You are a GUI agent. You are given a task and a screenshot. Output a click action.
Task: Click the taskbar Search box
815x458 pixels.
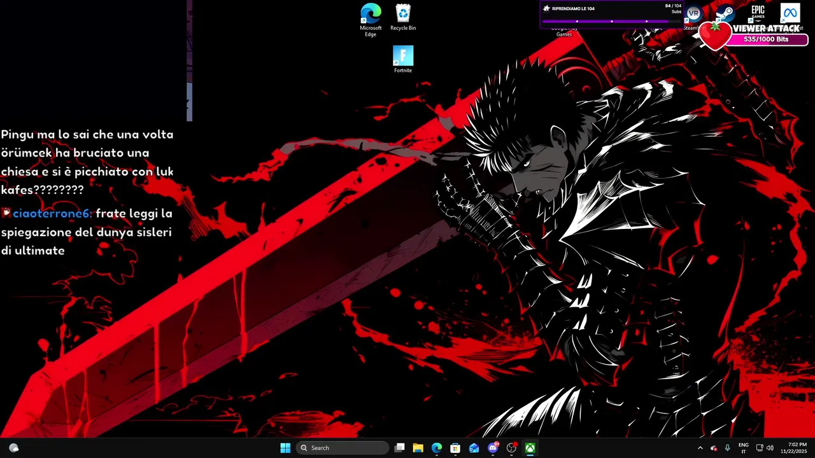[x=343, y=448]
